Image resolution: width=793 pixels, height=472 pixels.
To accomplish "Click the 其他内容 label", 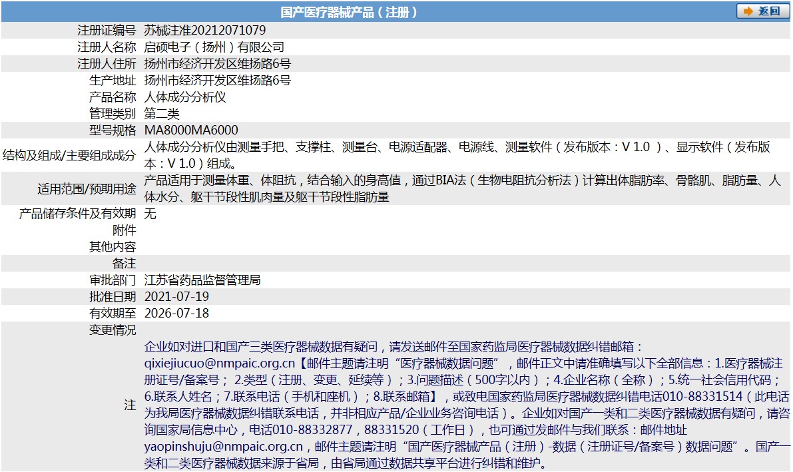I will point(113,247).
